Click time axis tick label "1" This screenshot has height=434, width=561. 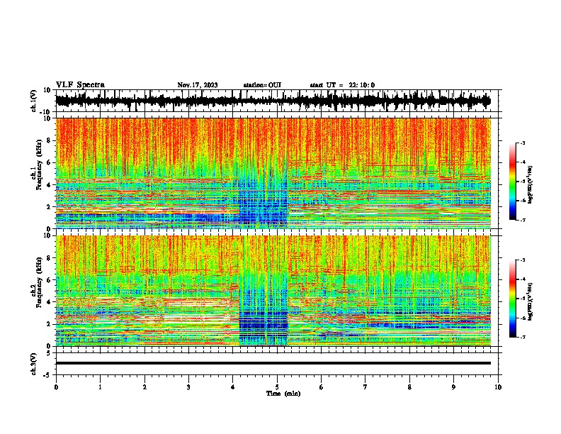tap(100, 387)
